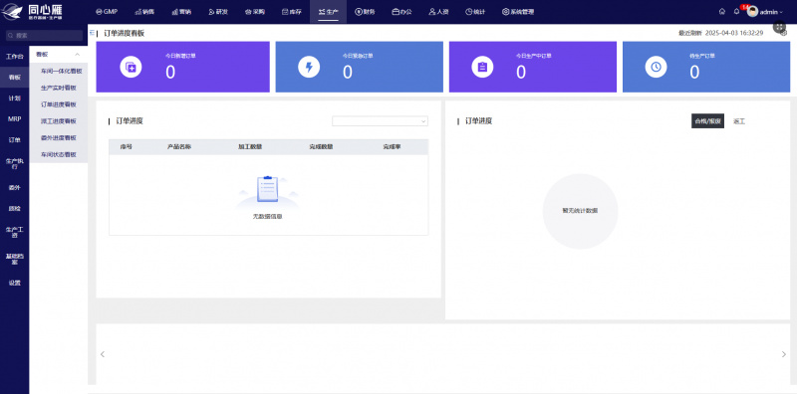This screenshot has width=797, height=394.
Task: Click the sidebar search input field
Action: coord(44,36)
